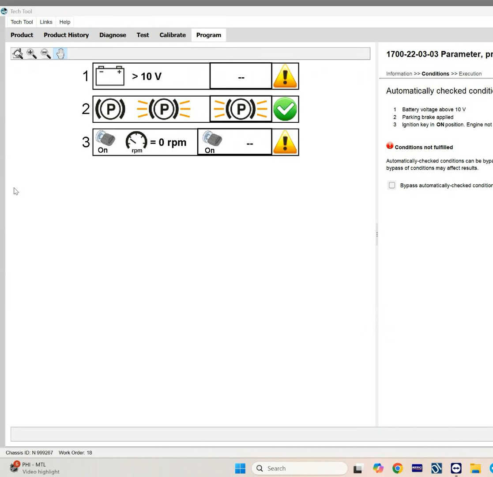This screenshot has height=477, width=493.
Task: Click the Information breadcrumb step
Action: [399, 74]
